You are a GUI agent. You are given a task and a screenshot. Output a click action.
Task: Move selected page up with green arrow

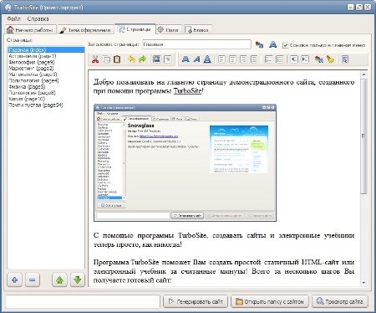(60, 280)
